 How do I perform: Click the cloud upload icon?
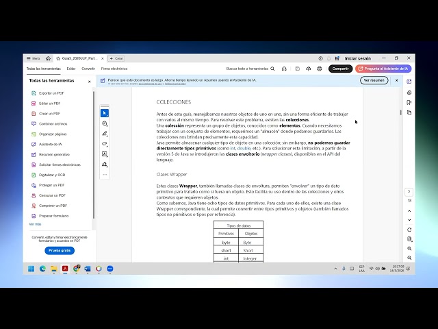(x=309, y=69)
